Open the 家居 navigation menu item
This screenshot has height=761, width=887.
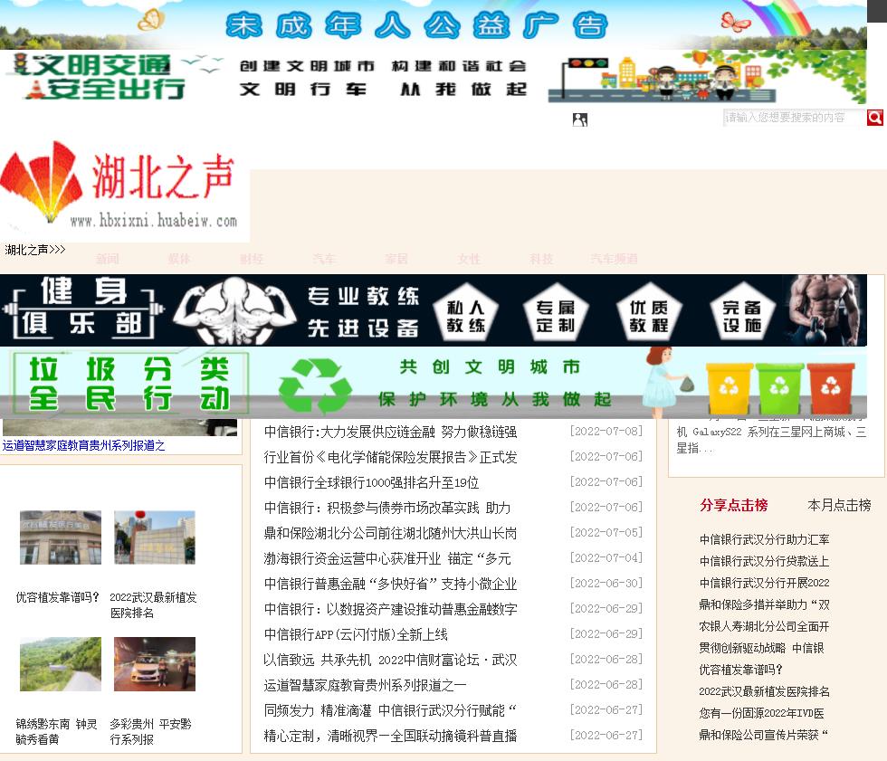click(x=396, y=259)
